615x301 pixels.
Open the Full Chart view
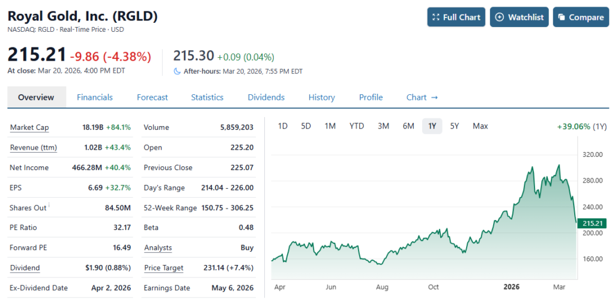click(456, 17)
